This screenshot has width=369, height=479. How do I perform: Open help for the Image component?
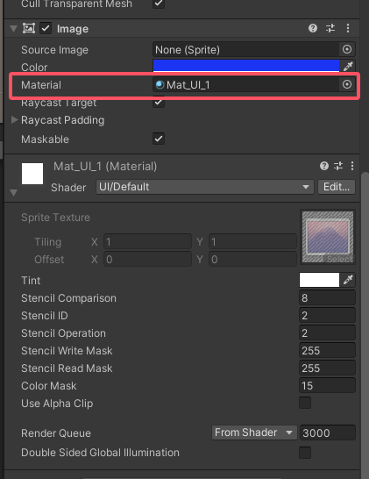[x=313, y=28]
